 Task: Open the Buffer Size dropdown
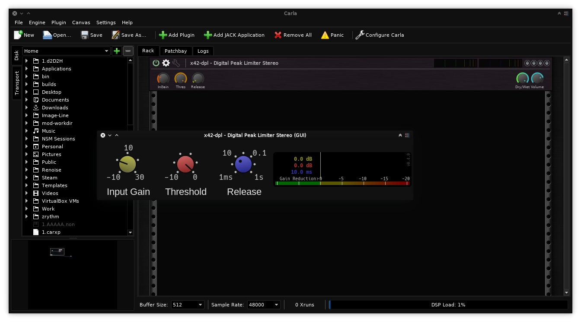coord(188,305)
